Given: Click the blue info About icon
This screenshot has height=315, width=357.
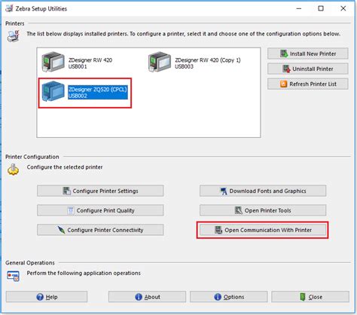Looking at the screenshot, I should 139,297.
